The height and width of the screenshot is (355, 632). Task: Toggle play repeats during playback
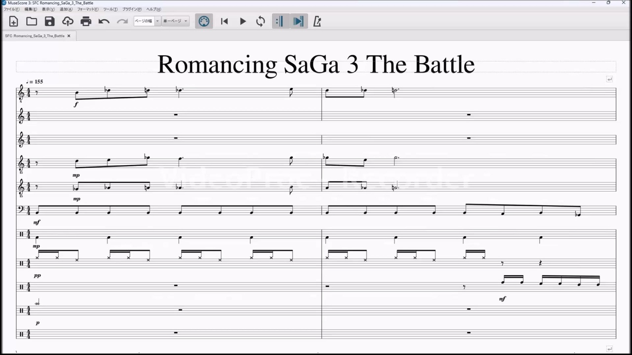(x=279, y=21)
